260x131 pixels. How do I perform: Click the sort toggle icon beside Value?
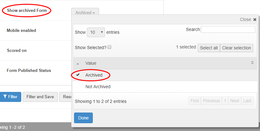point(252,63)
